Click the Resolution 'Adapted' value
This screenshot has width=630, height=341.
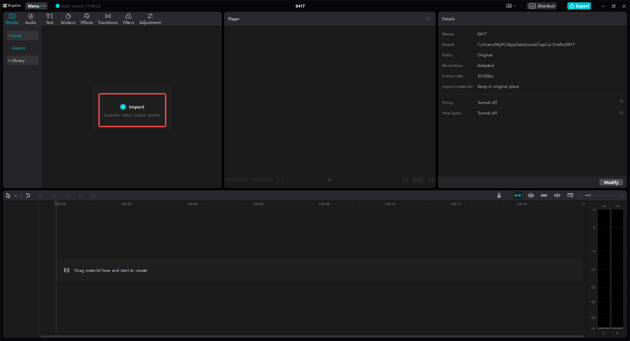point(486,66)
